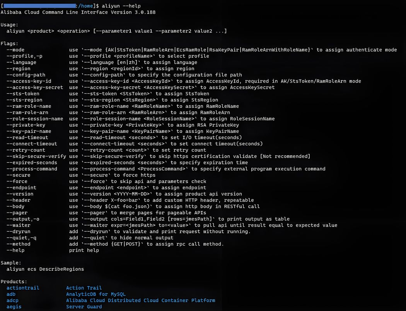
Task: Click "to validate and print request without running."
Action: [182, 231]
